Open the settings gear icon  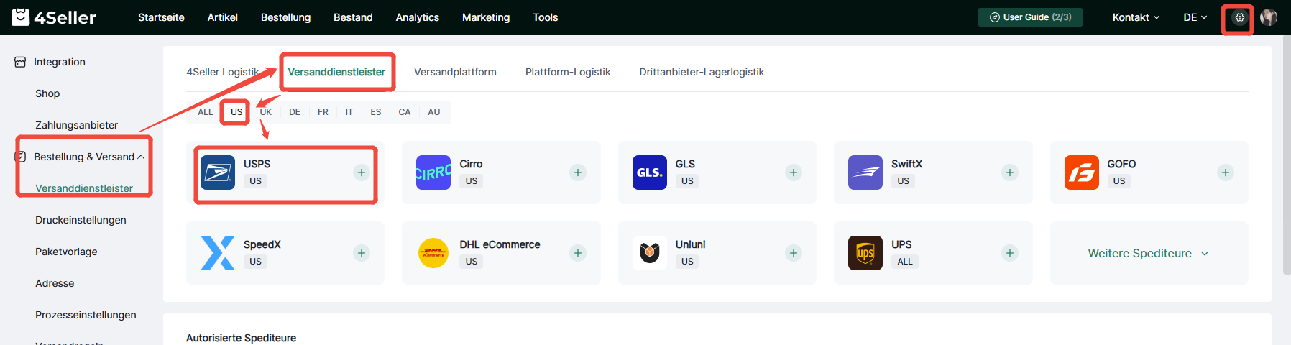pos(1239,17)
